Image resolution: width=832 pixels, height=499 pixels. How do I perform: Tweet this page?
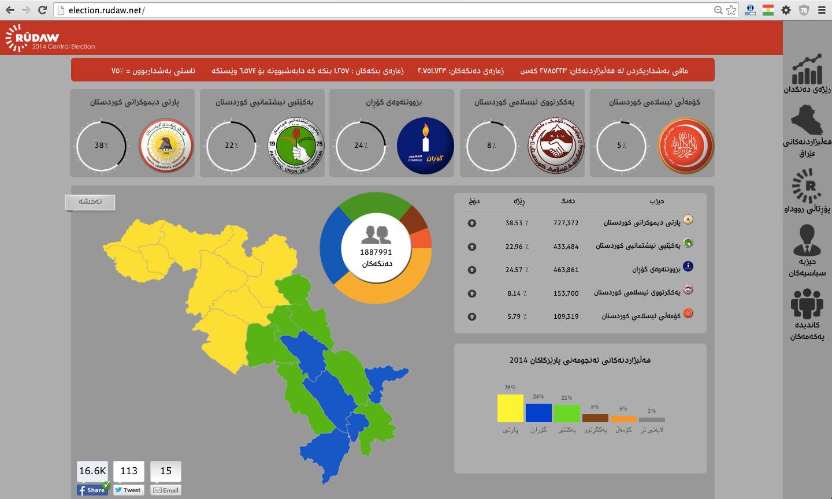coord(128,490)
